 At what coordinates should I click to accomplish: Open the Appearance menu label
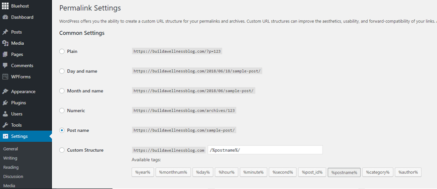pos(23,92)
